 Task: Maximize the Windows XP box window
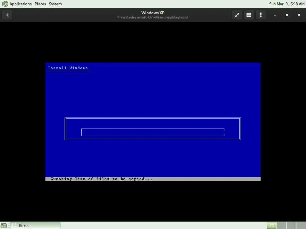click(287, 15)
